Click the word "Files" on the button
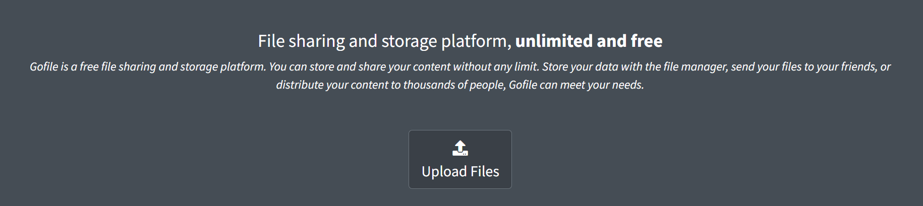Screen dimensions: 923x206 tap(485, 172)
